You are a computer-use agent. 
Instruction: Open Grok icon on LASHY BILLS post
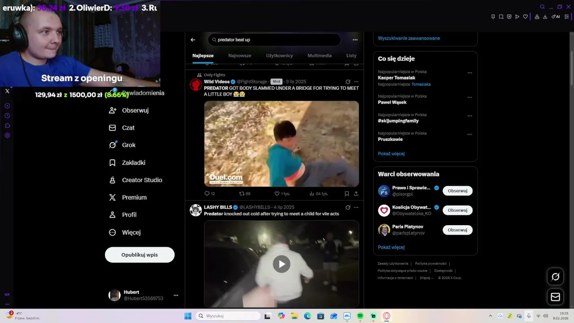(x=348, y=207)
